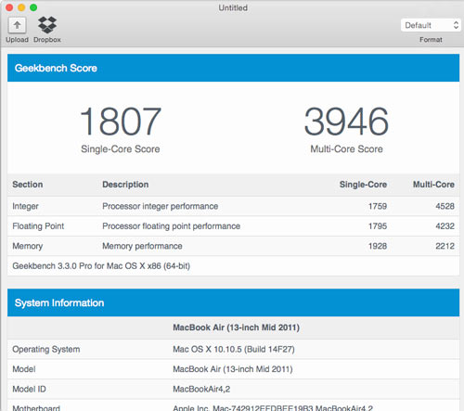Select the Floating Point row
This screenshot has width=464, height=411.
233,226
